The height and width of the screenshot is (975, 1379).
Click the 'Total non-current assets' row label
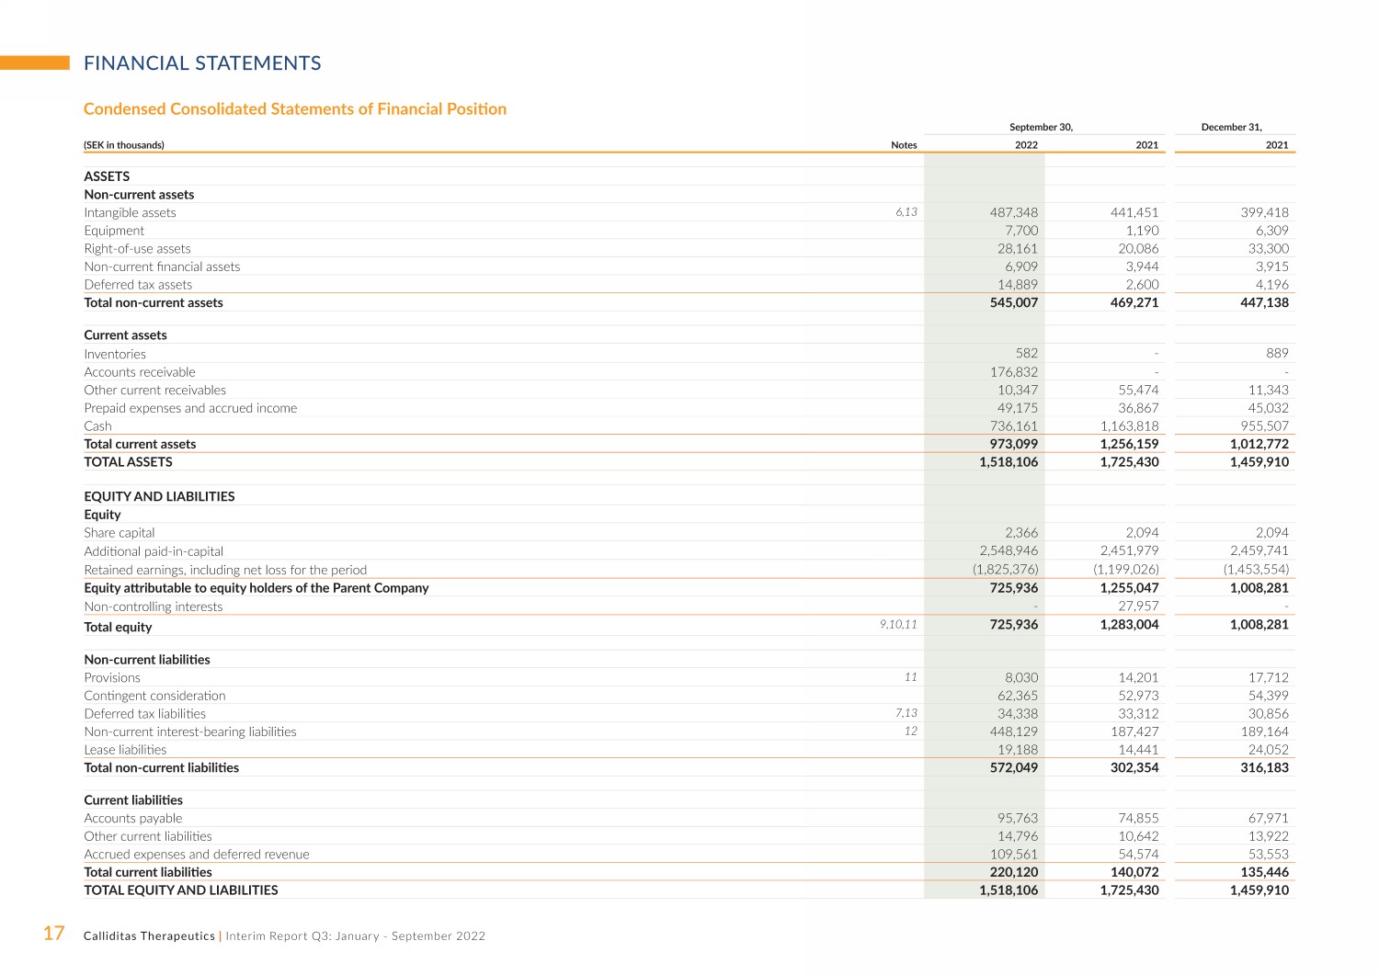(x=154, y=302)
